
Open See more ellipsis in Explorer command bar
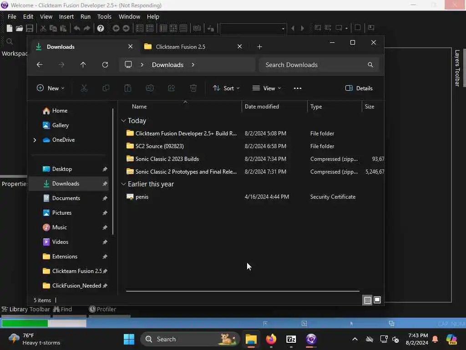click(298, 88)
